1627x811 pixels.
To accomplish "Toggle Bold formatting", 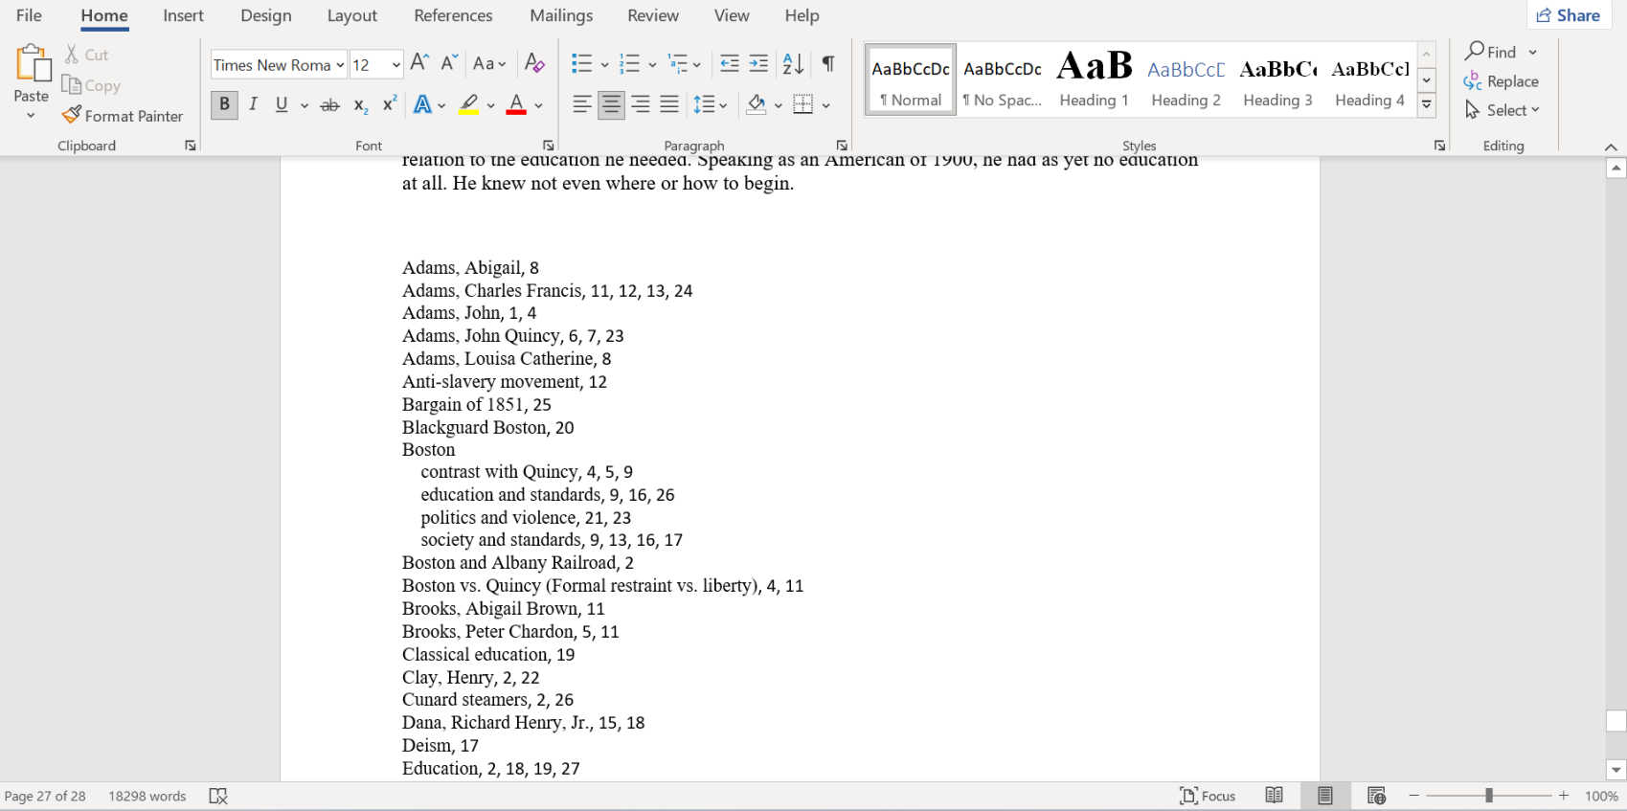I will click(224, 104).
